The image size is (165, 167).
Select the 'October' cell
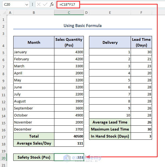pos(34,115)
